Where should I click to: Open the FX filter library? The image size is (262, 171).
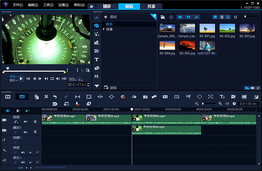point(97,76)
